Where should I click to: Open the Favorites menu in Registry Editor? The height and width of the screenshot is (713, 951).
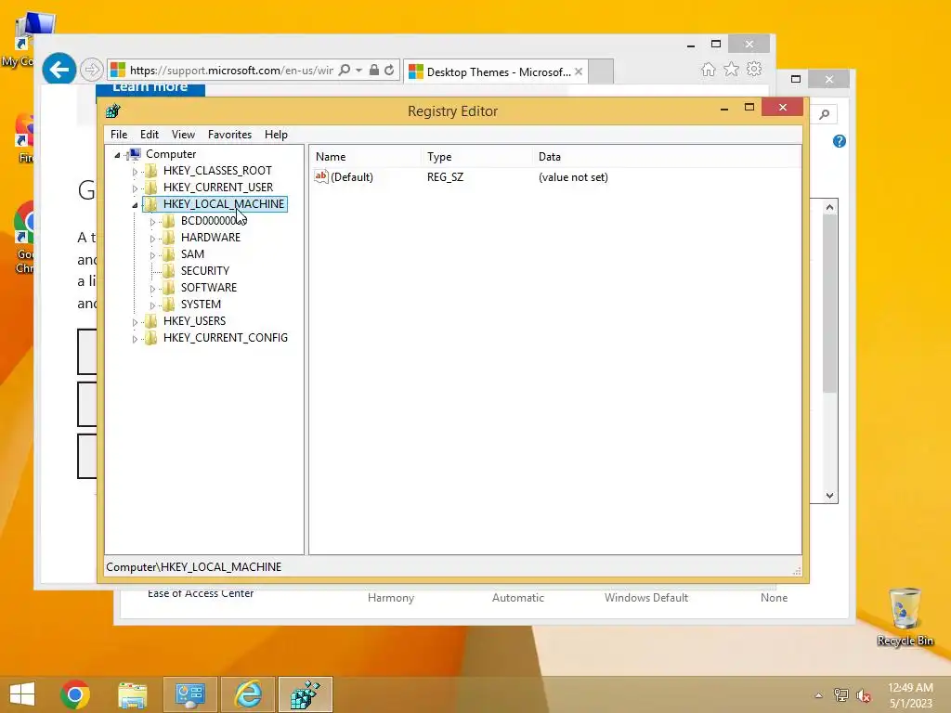[229, 135]
